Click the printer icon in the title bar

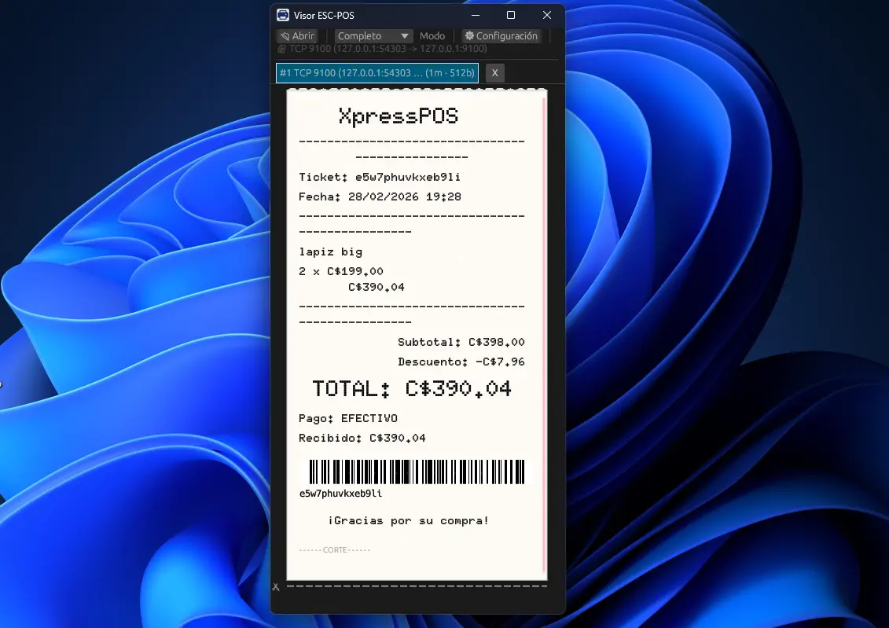coord(282,14)
